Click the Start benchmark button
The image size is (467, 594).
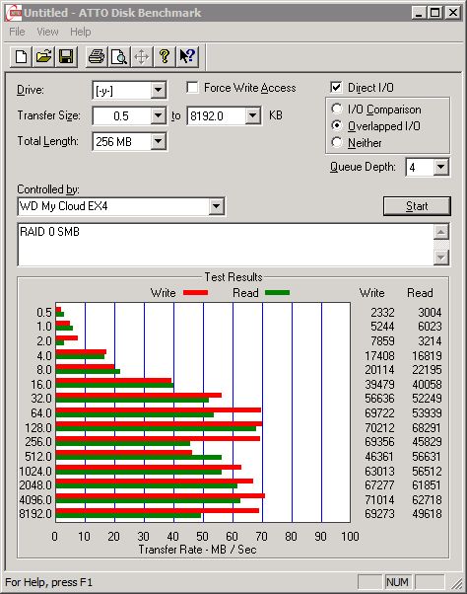[417, 206]
